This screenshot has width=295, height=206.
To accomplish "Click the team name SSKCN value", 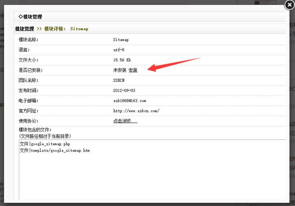I will pyautogui.click(x=119, y=80).
